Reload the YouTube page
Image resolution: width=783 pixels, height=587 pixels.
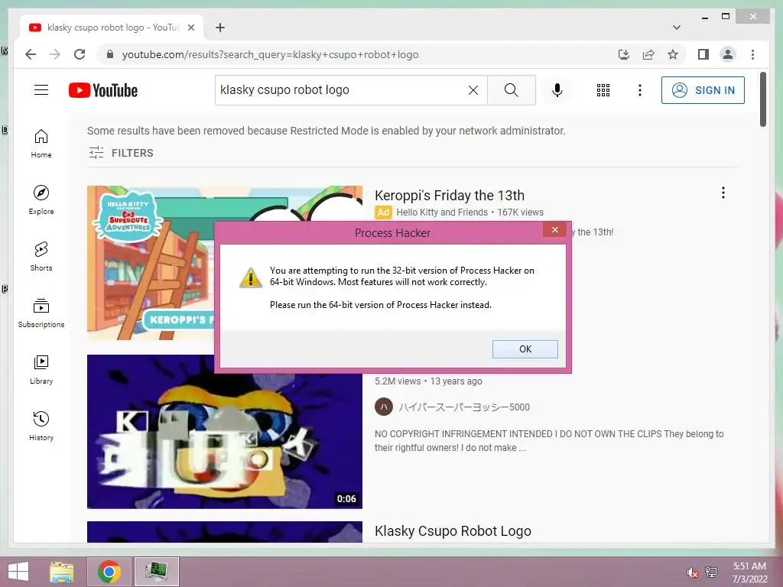click(80, 54)
